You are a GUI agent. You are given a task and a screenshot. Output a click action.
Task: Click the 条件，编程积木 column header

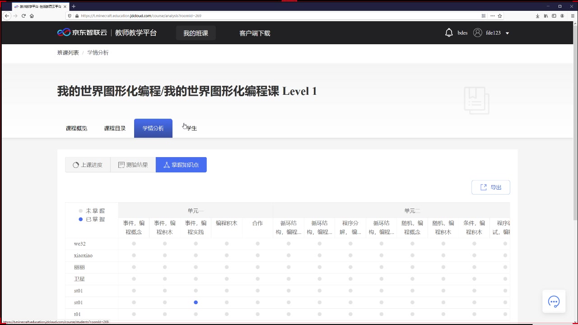(474, 227)
